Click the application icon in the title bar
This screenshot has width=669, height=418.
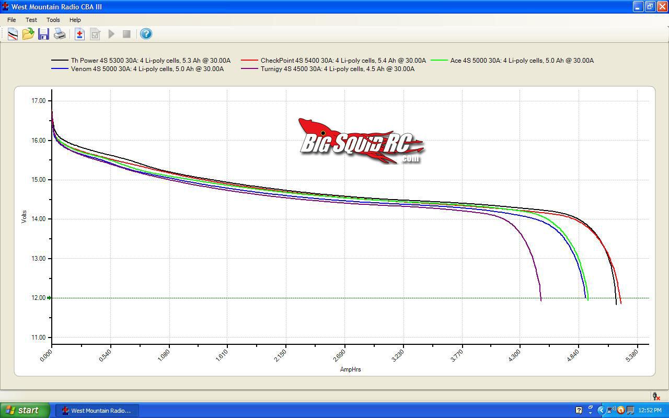pyautogui.click(x=6, y=6)
